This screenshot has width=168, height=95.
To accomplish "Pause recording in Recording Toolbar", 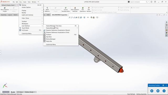I will [x=152, y=91].
